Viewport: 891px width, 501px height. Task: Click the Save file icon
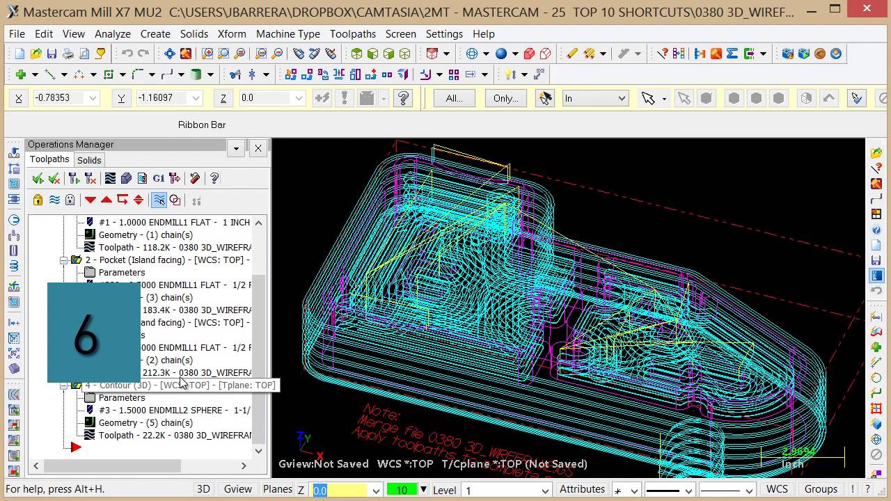[52, 54]
